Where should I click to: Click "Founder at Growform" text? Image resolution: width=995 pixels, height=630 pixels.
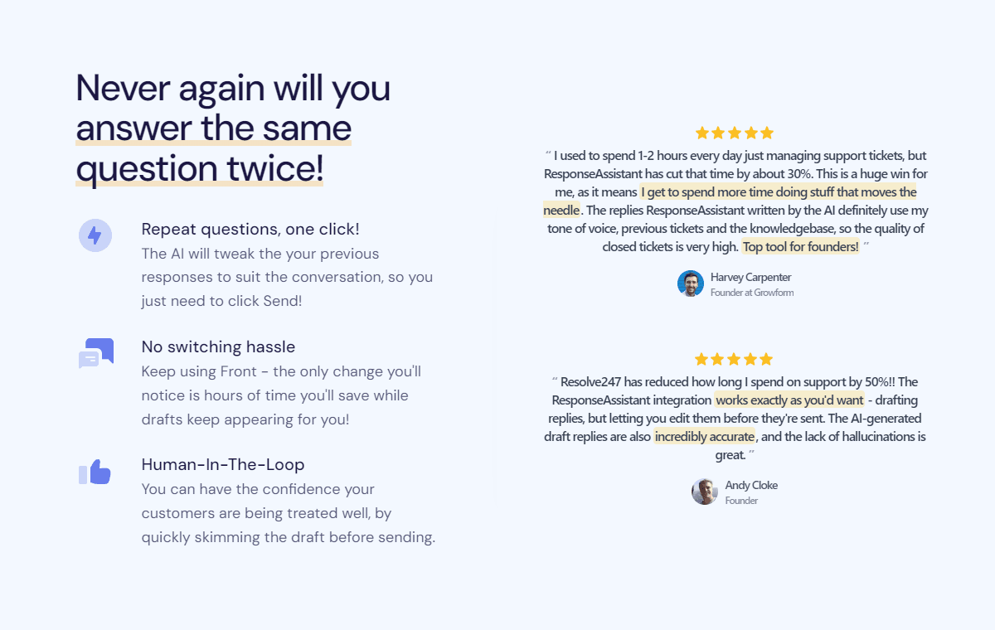[x=752, y=293]
